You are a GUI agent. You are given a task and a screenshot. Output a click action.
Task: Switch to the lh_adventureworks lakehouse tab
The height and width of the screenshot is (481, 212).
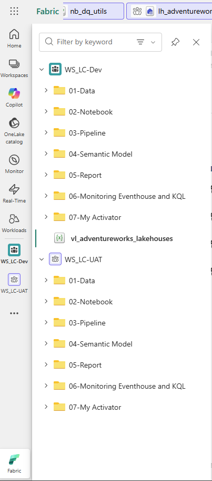[x=169, y=12]
